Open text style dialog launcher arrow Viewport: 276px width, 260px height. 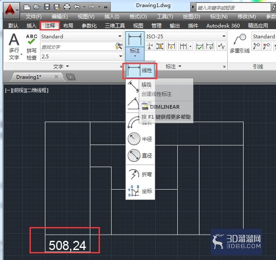(121, 66)
